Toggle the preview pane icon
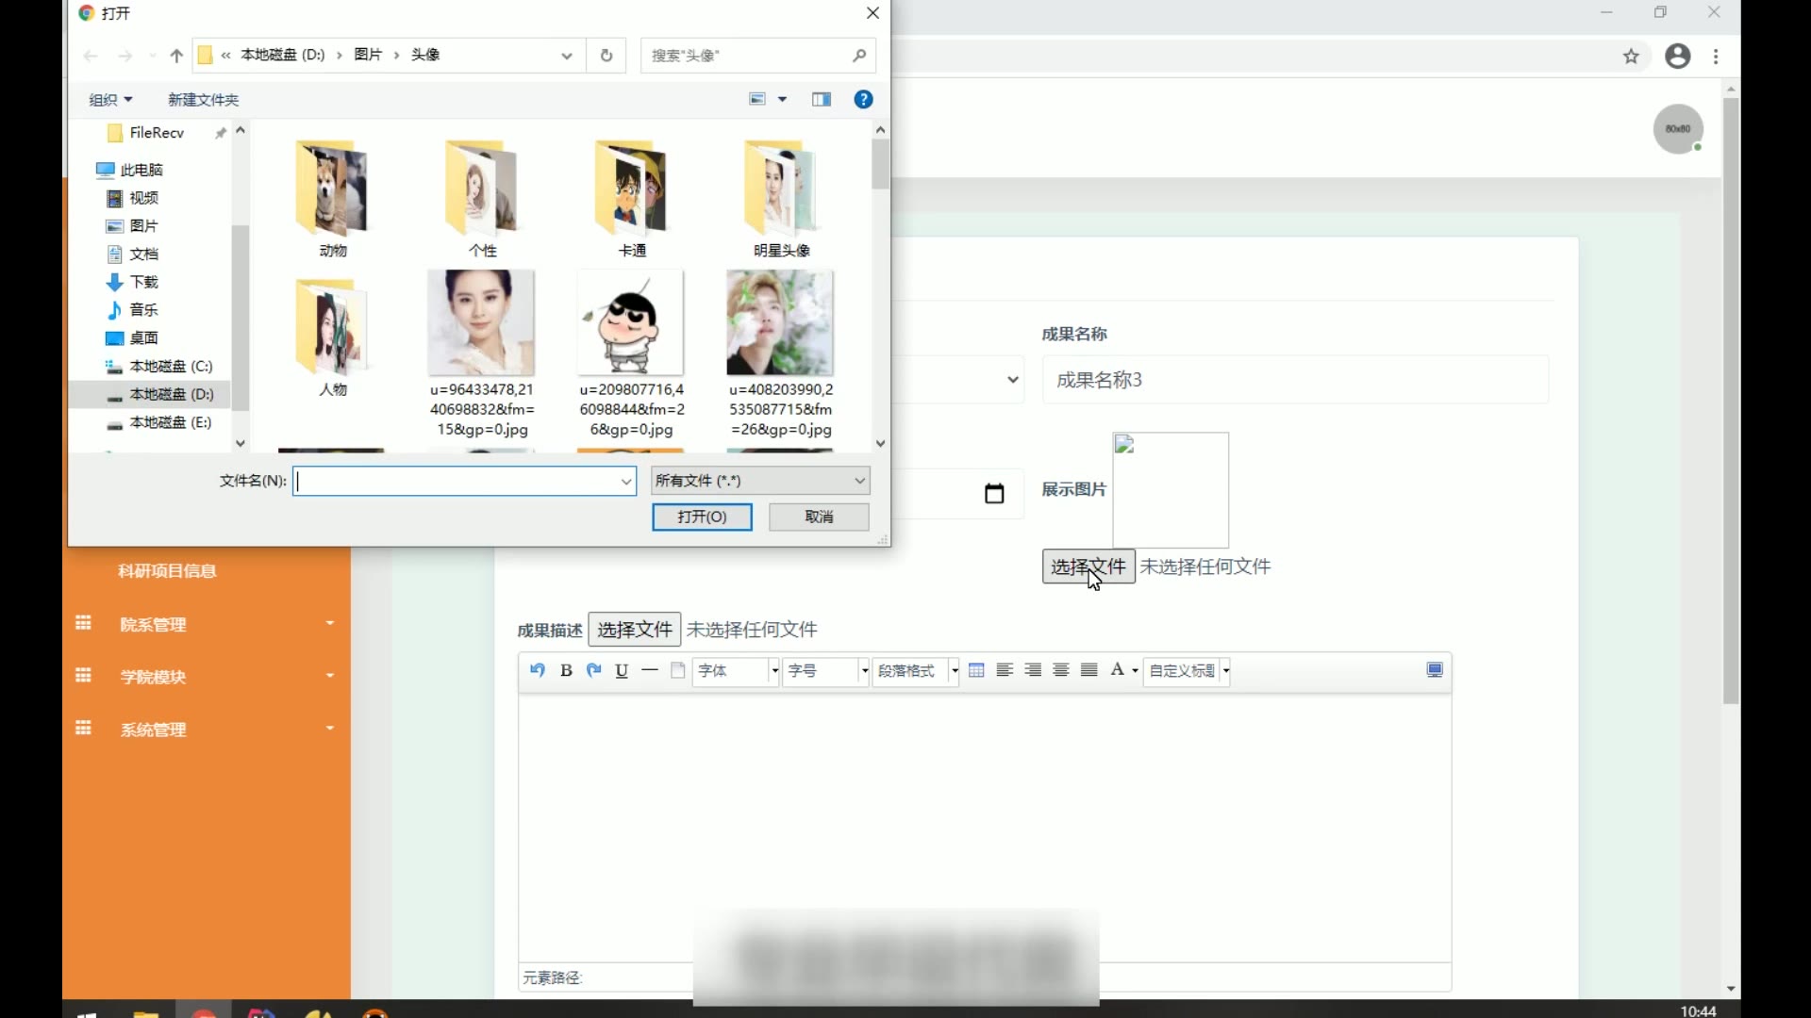1811x1018 pixels. 822,100
